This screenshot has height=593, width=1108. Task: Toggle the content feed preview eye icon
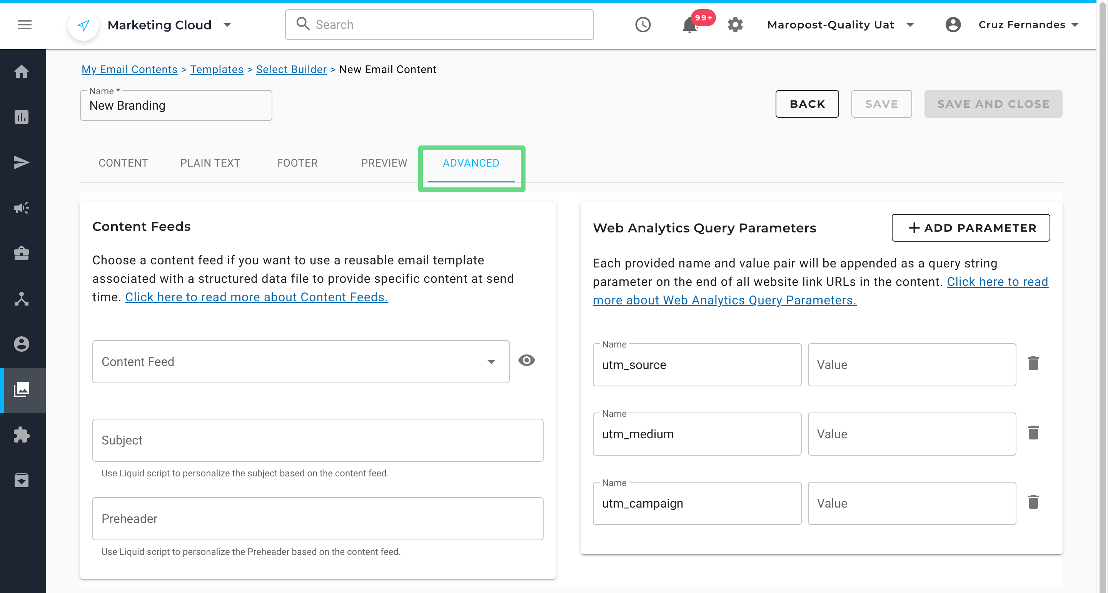526,360
